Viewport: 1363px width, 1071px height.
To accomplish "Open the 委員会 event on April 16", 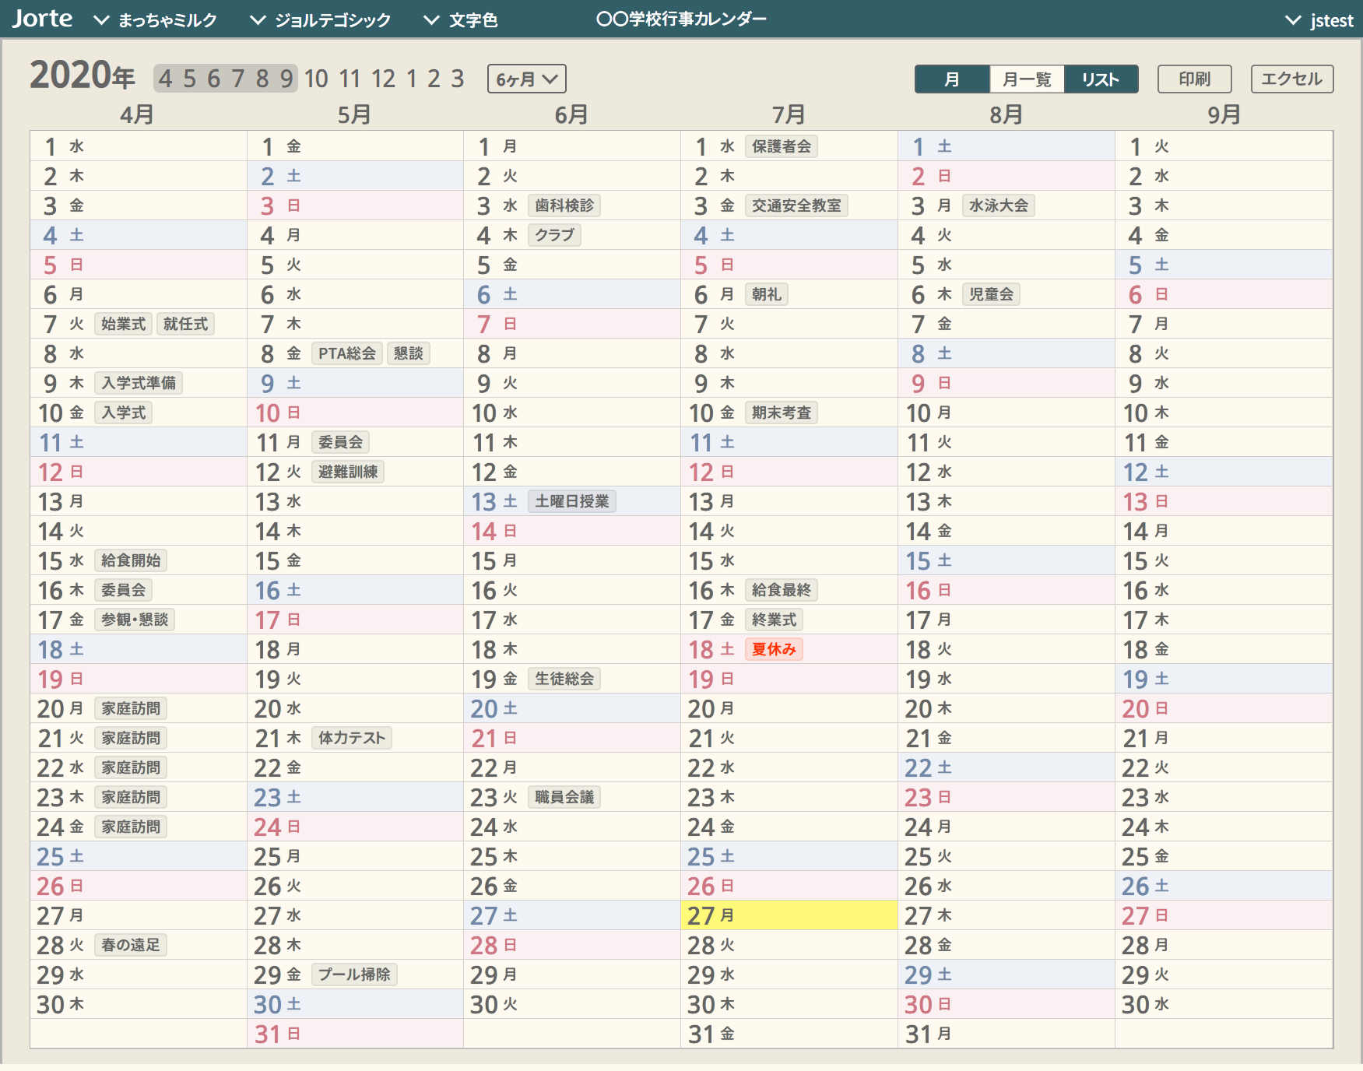I will [x=123, y=590].
